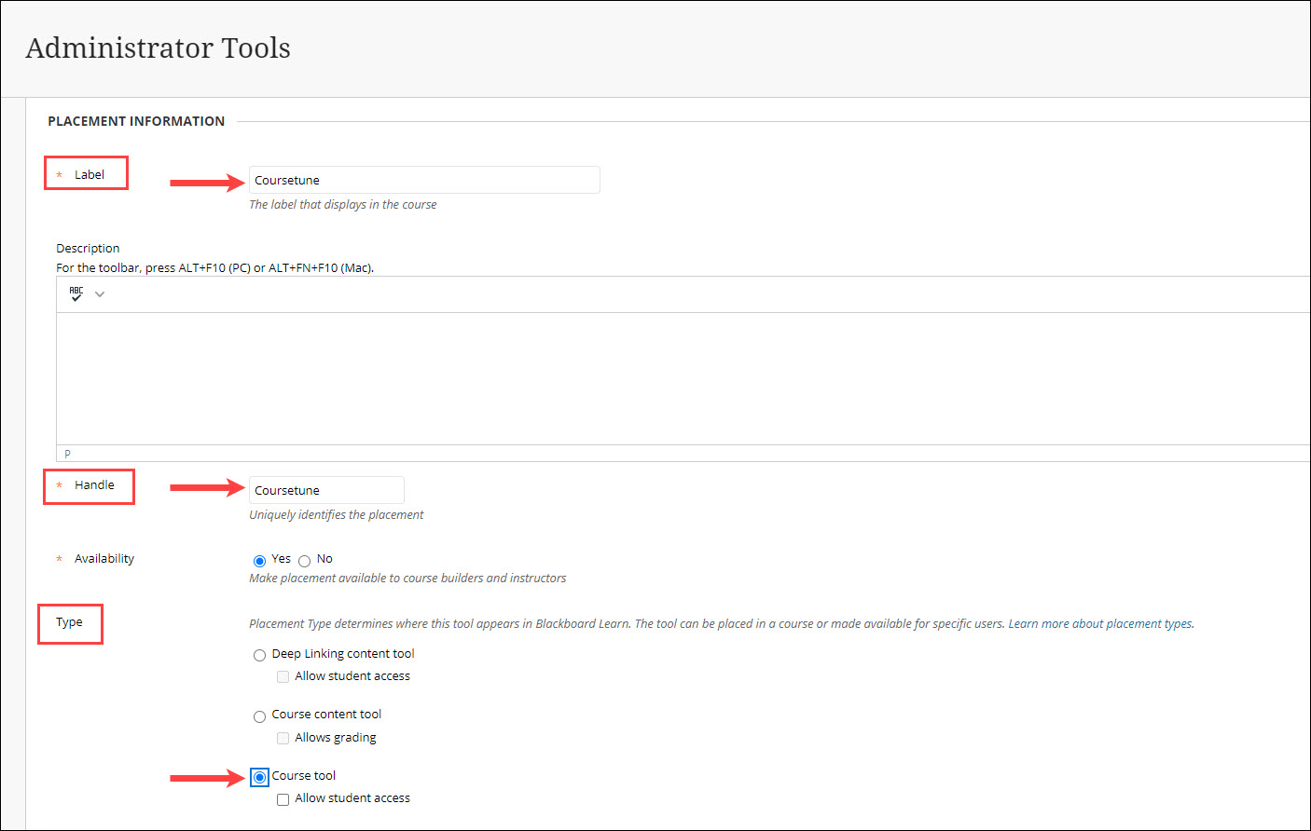Select Deep Linking content tool type

click(259, 655)
